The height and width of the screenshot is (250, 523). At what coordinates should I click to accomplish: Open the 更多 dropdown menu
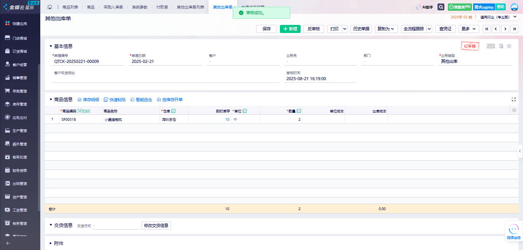click(469, 29)
